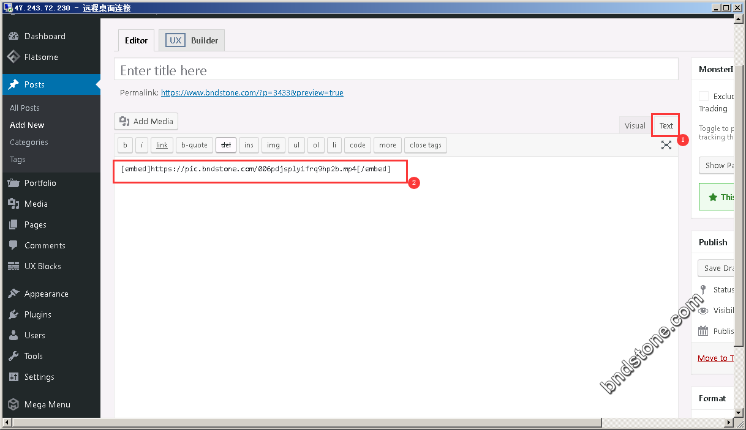Screen dimensions: 746x430
Task: Insert bold tag with b button
Action: (x=125, y=145)
